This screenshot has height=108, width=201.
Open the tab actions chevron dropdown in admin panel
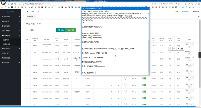[x=198, y=17]
